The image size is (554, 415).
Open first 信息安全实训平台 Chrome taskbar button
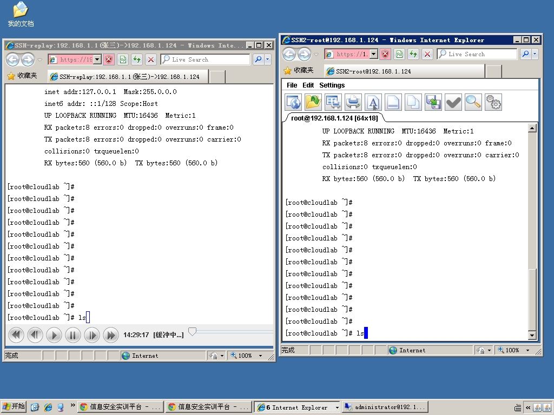click(x=121, y=407)
